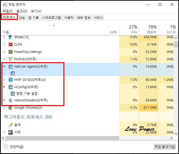Switch to the 프로세스 tab
This screenshot has height=154, width=179.
coord(9,17)
